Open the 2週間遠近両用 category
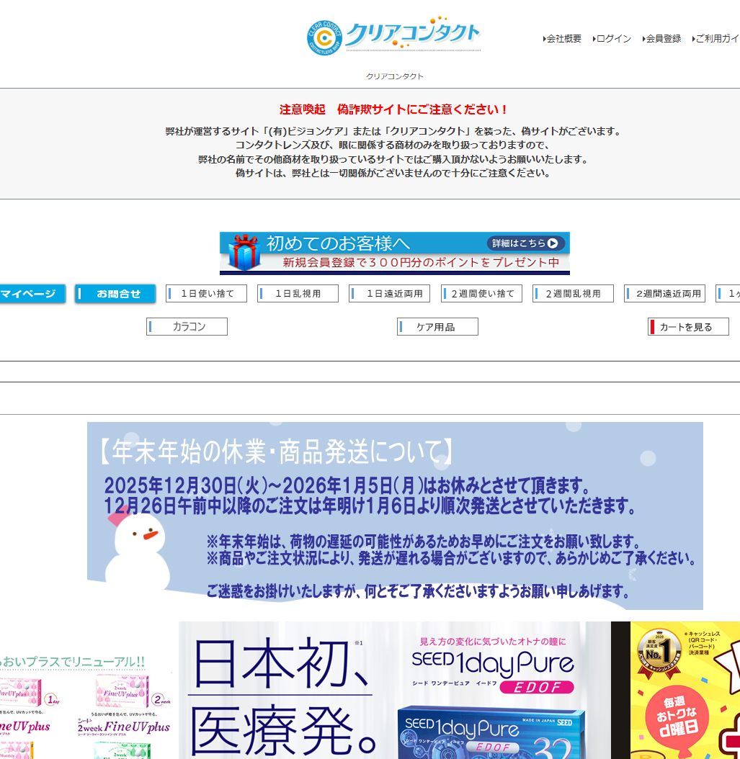 [x=664, y=294]
